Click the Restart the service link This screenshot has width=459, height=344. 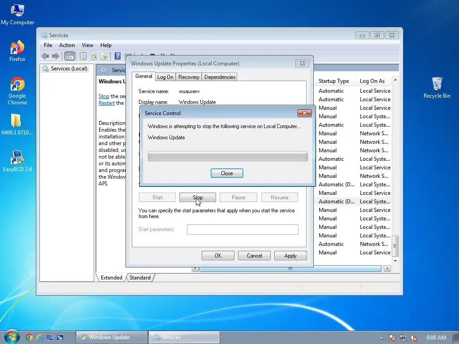point(107,103)
